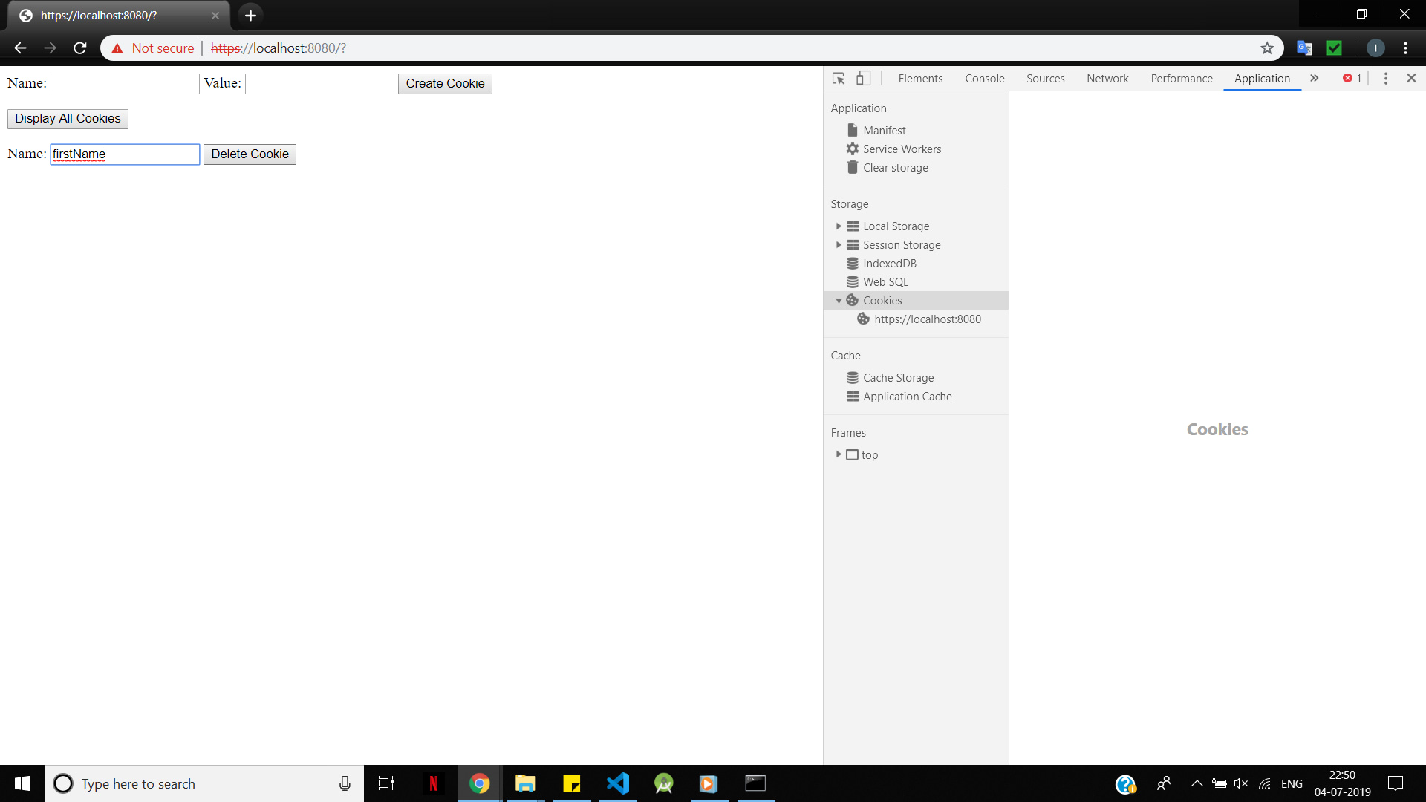The image size is (1426, 802).
Task: Collapse the Cookies tree section
Action: coord(839,300)
